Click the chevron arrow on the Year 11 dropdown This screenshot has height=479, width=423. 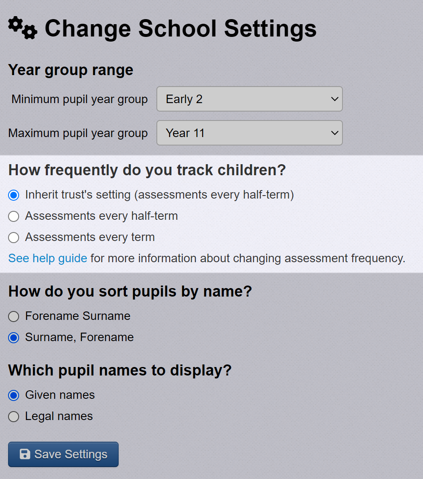click(x=334, y=133)
